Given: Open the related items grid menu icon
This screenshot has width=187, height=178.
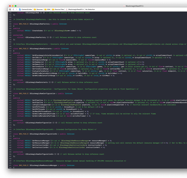Looking at the screenshot, I should (x=10, y=9).
